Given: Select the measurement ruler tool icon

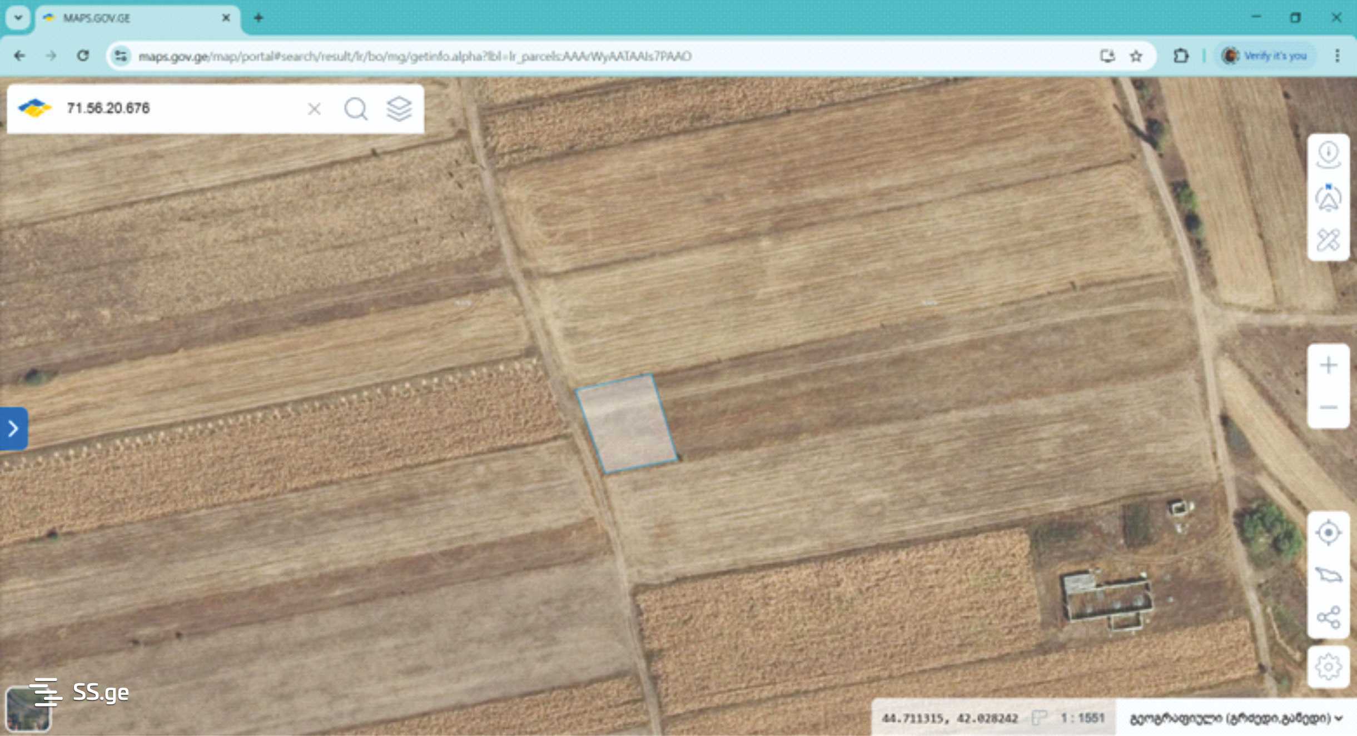Looking at the screenshot, I should tap(1328, 240).
